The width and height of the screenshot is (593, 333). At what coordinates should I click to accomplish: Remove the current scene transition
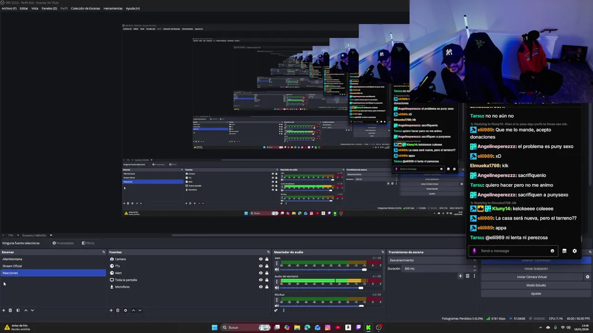(467, 276)
